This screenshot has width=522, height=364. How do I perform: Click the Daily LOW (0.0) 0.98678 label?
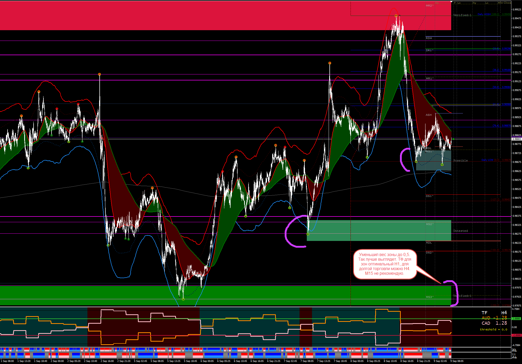496,160
